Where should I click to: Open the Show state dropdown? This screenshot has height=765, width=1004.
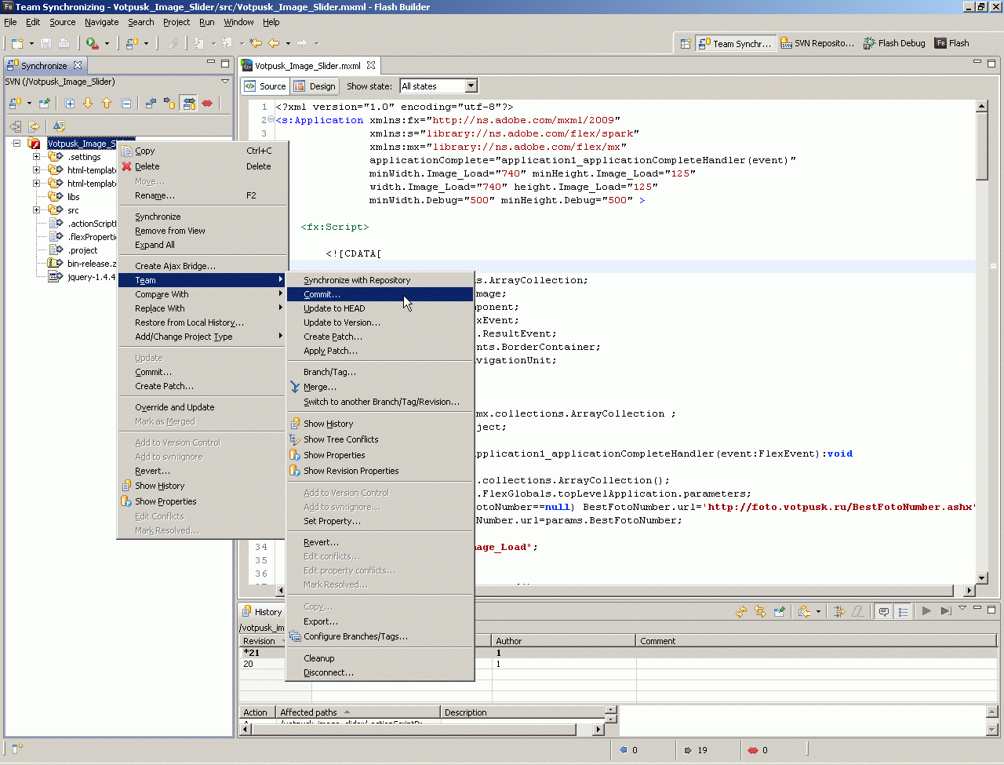tap(471, 86)
